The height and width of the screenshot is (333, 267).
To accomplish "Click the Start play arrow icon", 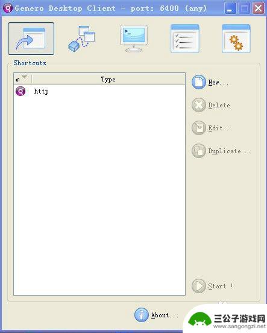I will coord(199,286).
